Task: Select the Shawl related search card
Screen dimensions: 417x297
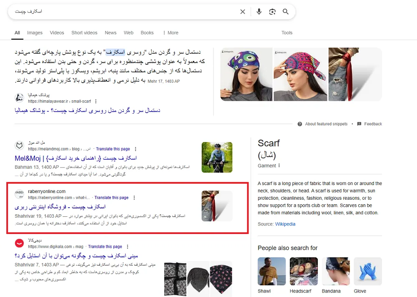Action: pos(271,275)
